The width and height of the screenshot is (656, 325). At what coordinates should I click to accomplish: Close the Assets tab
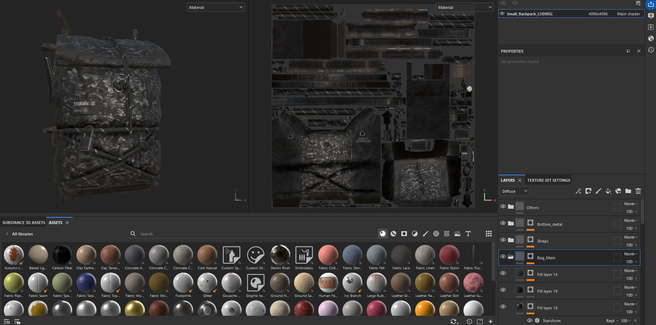[67, 223]
